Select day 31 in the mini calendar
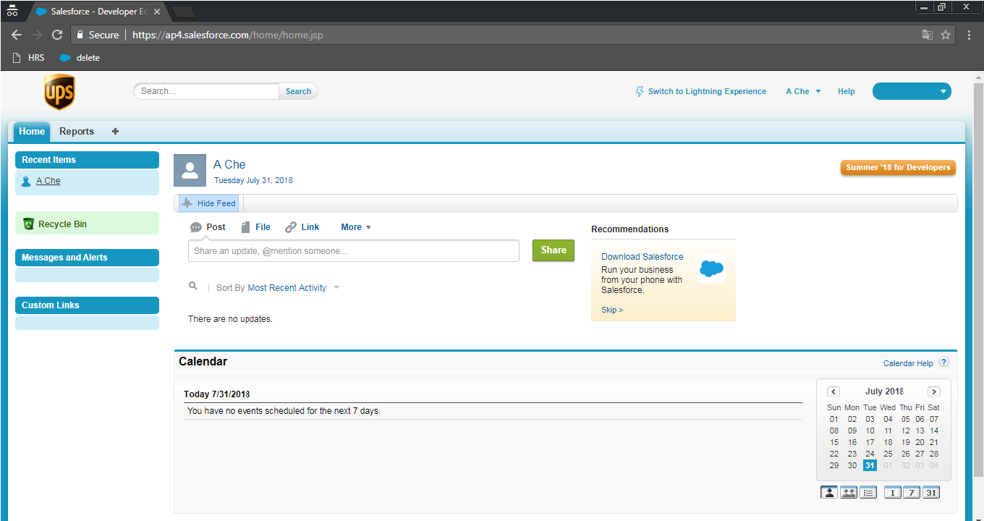The image size is (984, 521). coord(870,466)
